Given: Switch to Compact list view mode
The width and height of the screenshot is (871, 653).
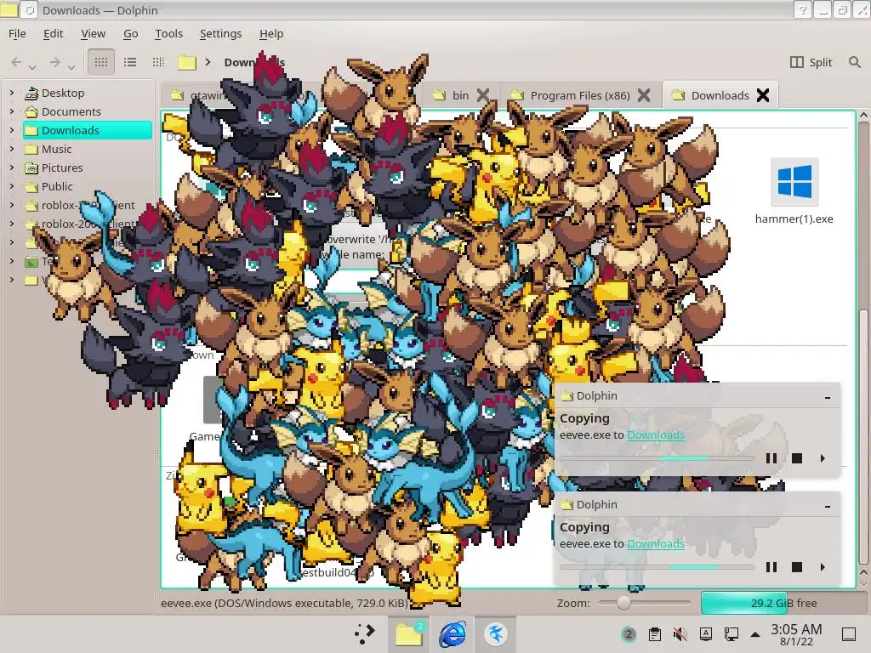Looking at the screenshot, I should (130, 62).
